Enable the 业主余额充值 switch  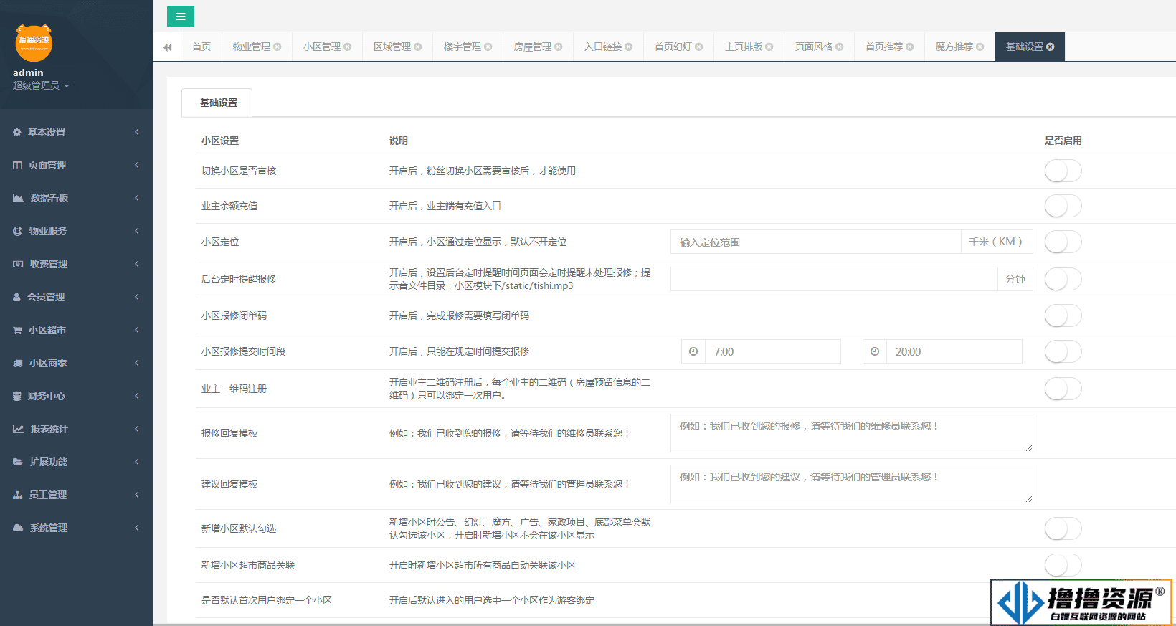pos(1063,206)
